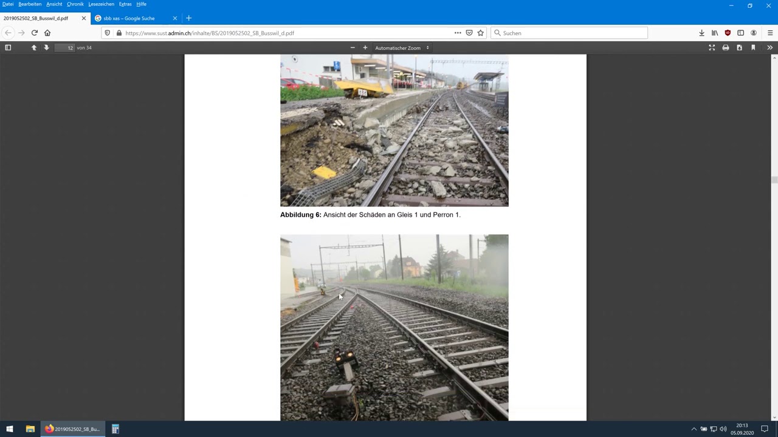The width and height of the screenshot is (778, 437).
Task: Go back in browser history
Action: point(8,33)
